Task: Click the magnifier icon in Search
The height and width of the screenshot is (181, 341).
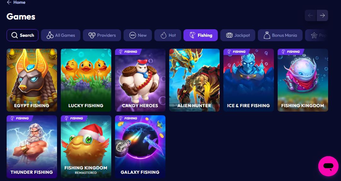Action: click(x=14, y=35)
